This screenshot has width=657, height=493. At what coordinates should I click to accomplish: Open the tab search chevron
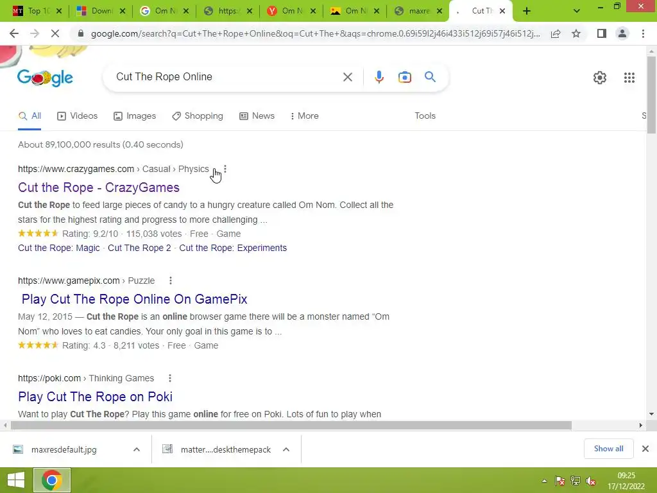tap(577, 11)
